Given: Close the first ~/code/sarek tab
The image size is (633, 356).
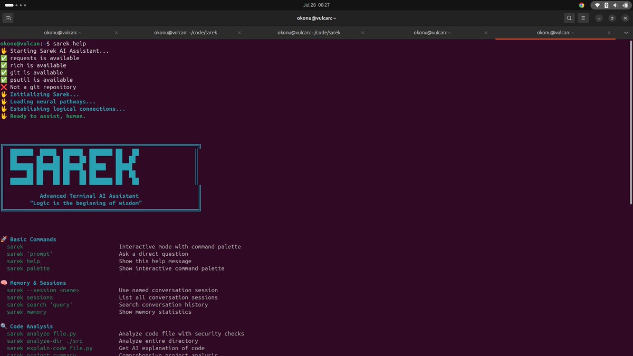Looking at the screenshot, I should point(239,33).
